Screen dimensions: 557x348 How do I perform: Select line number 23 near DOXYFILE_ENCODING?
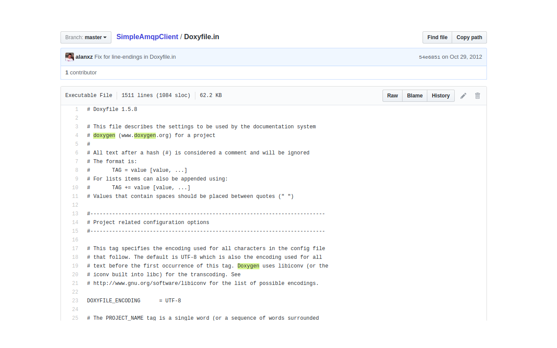click(x=75, y=301)
